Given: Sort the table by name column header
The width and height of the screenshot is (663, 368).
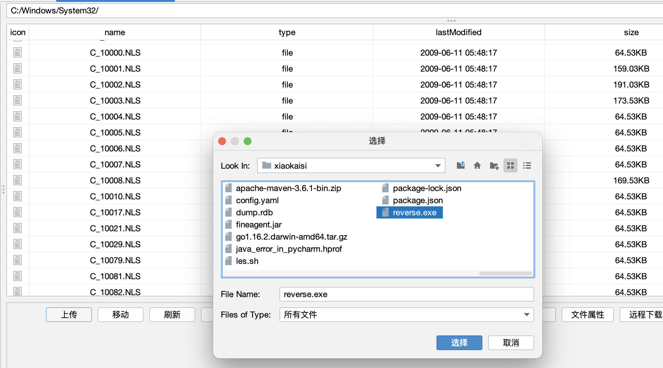Looking at the screenshot, I should pyautogui.click(x=115, y=32).
